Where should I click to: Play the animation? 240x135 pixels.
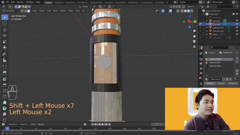click(102, 124)
